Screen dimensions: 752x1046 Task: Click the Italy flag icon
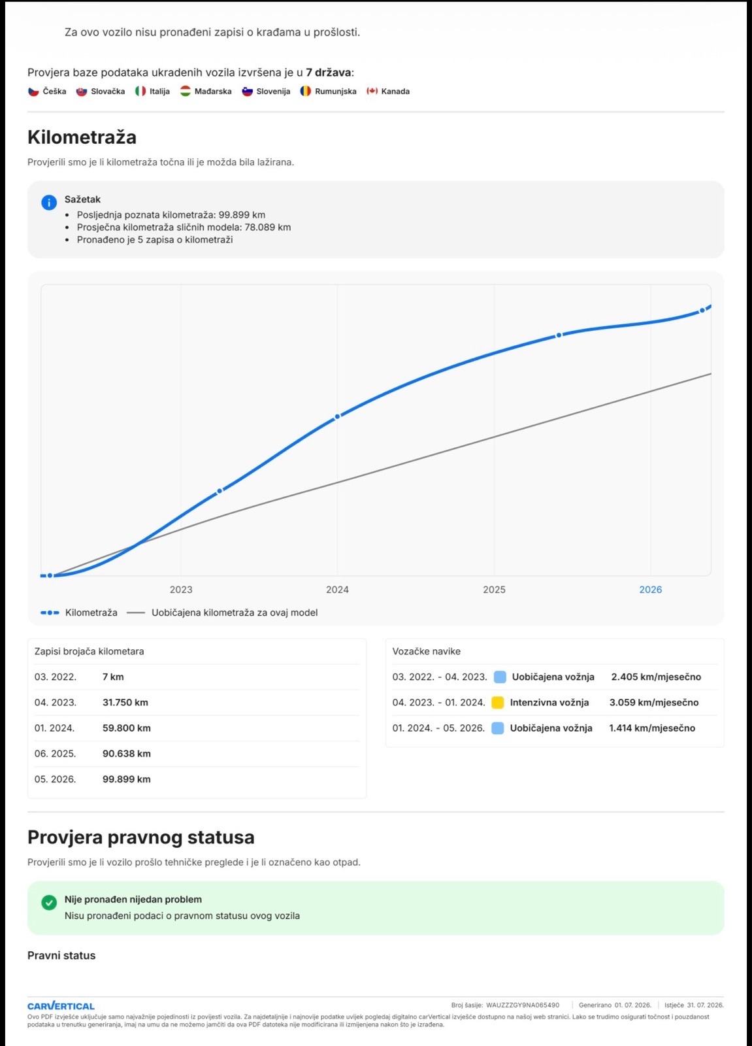(140, 92)
